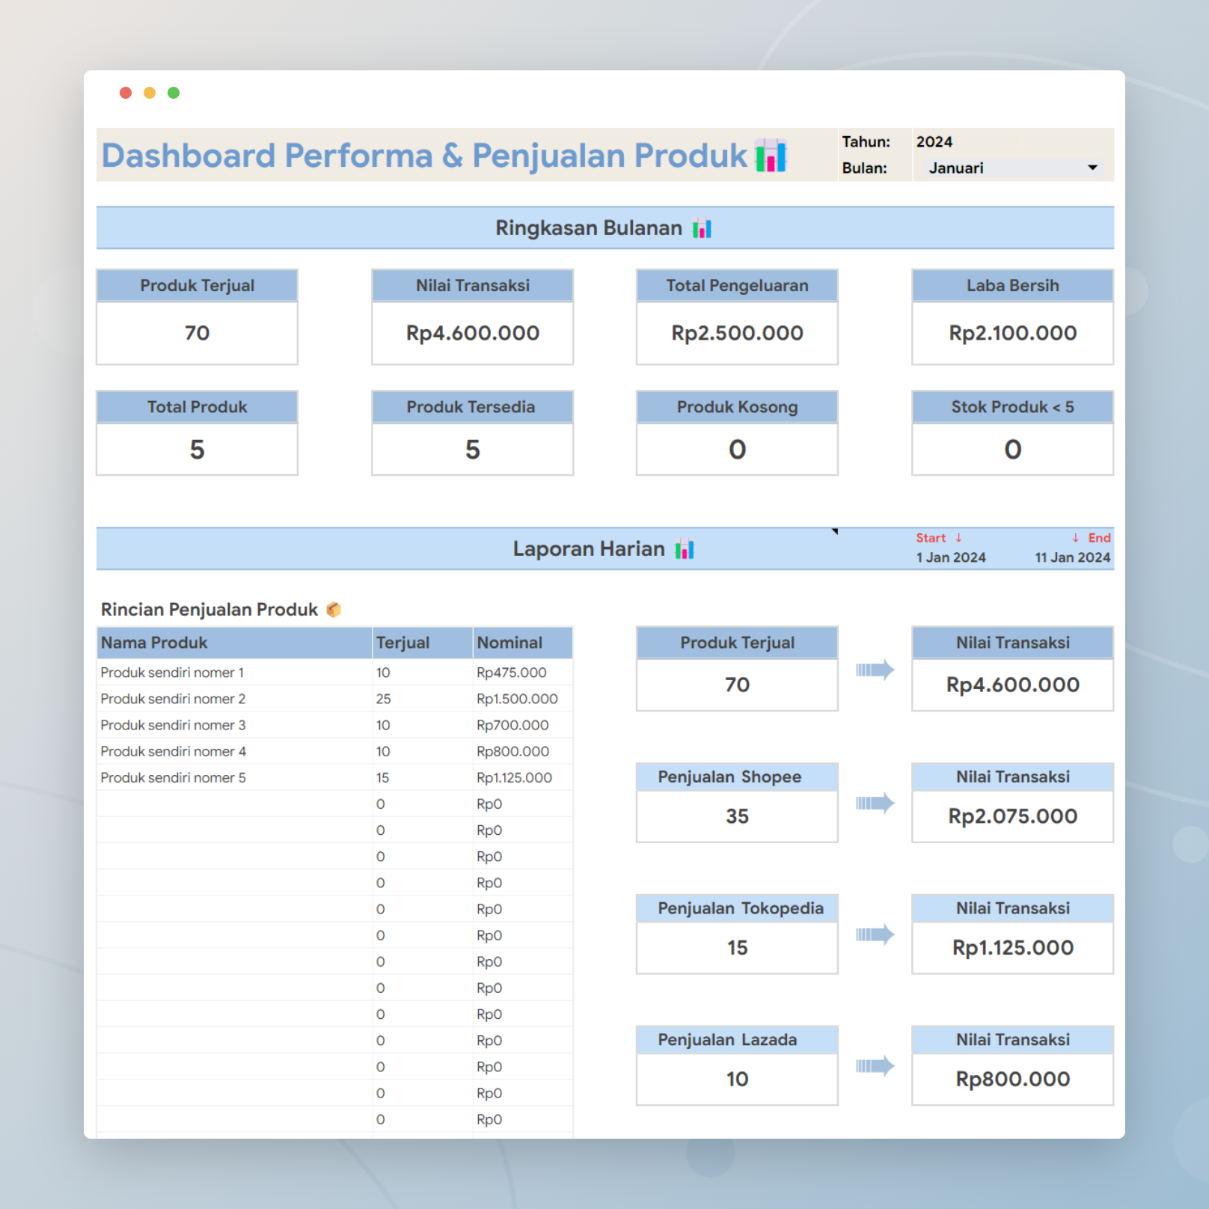Click the red Start label
The image size is (1209, 1209).
point(931,538)
